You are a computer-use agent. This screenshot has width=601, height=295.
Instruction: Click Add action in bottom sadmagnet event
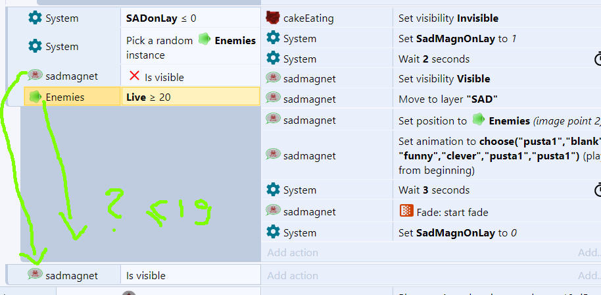293,275
